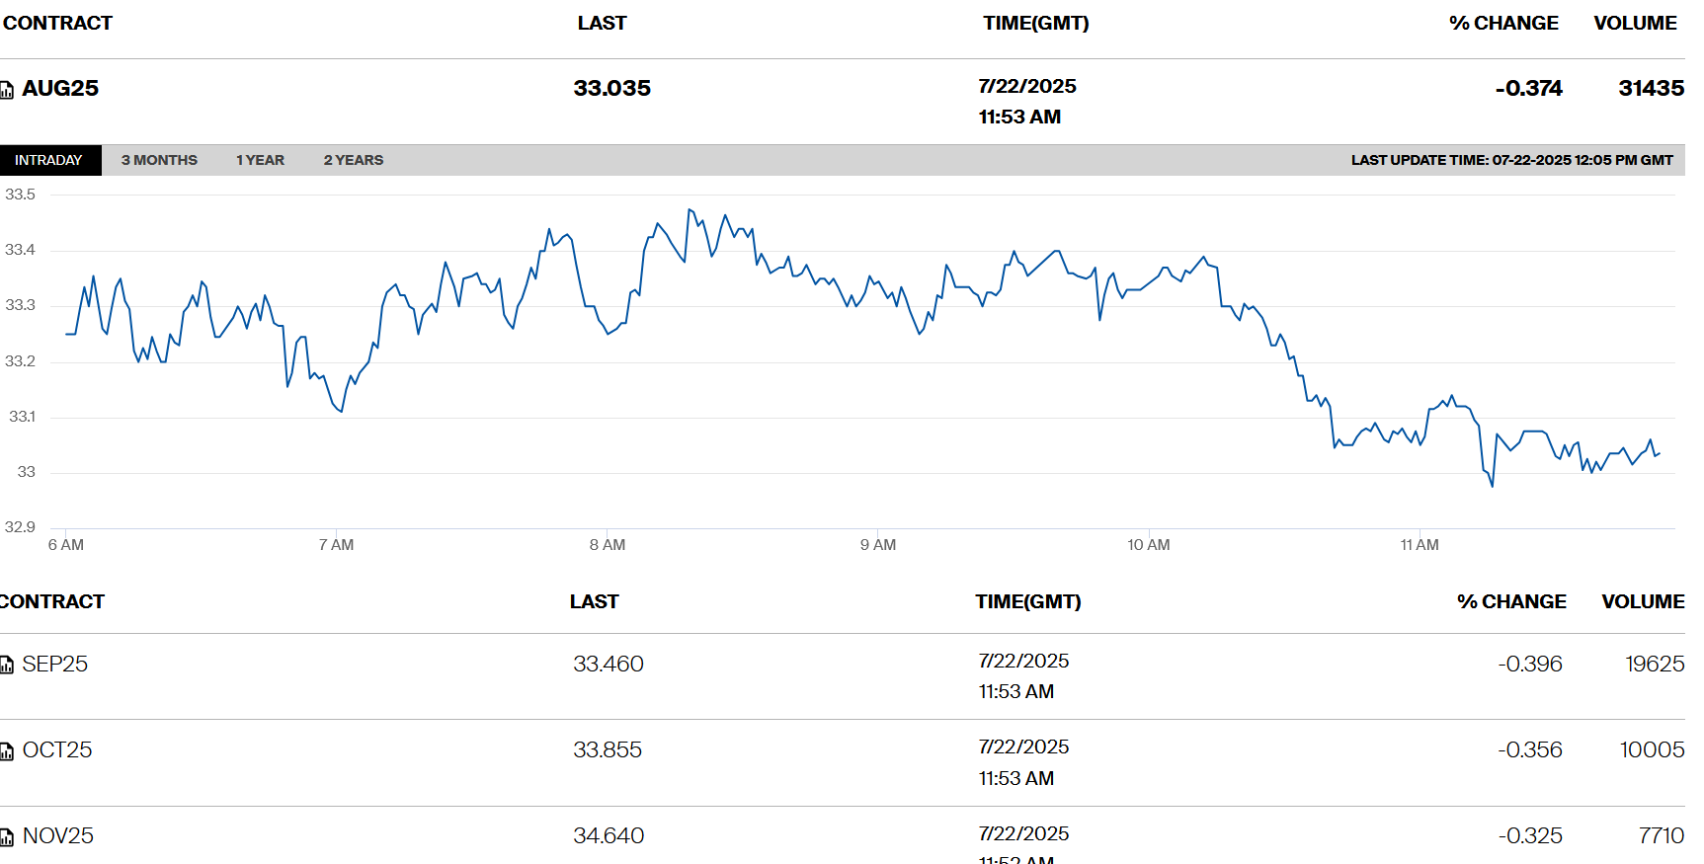The image size is (1704, 864).
Task: Click the TIME(GMT) header in lower table
Action: pos(1027,601)
